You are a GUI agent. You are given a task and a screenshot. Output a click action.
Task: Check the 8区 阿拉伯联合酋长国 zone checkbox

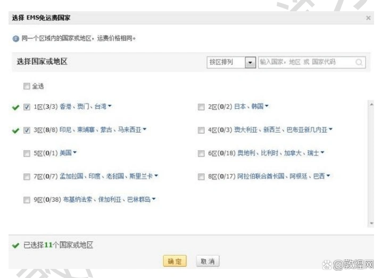[201, 176]
